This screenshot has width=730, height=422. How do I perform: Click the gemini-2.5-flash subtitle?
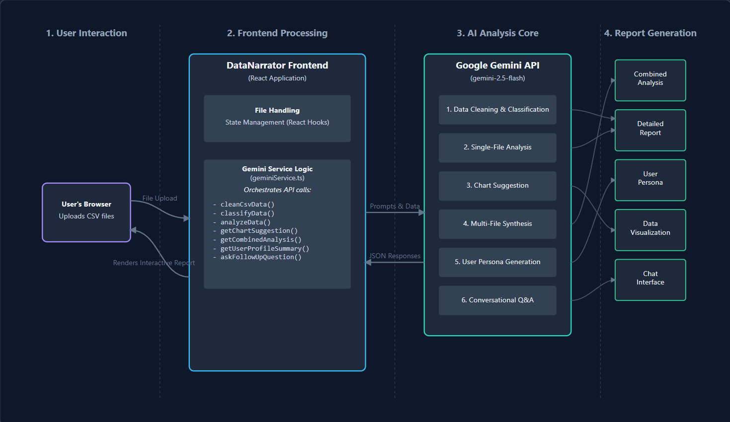coord(497,78)
